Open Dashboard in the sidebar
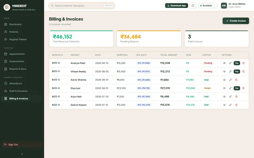The width and height of the screenshot is (254, 158). click(22, 24)
